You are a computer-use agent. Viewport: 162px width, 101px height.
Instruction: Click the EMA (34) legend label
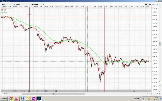tap(4, 9)
